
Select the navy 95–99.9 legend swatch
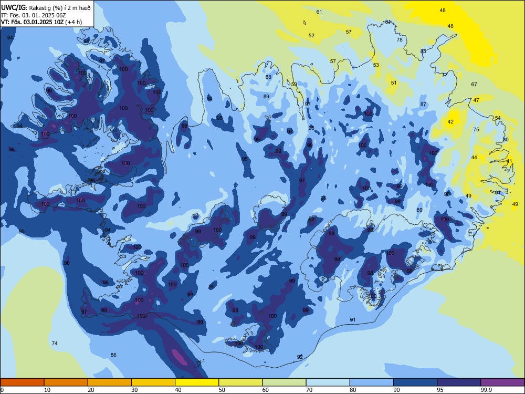[459, 382]
